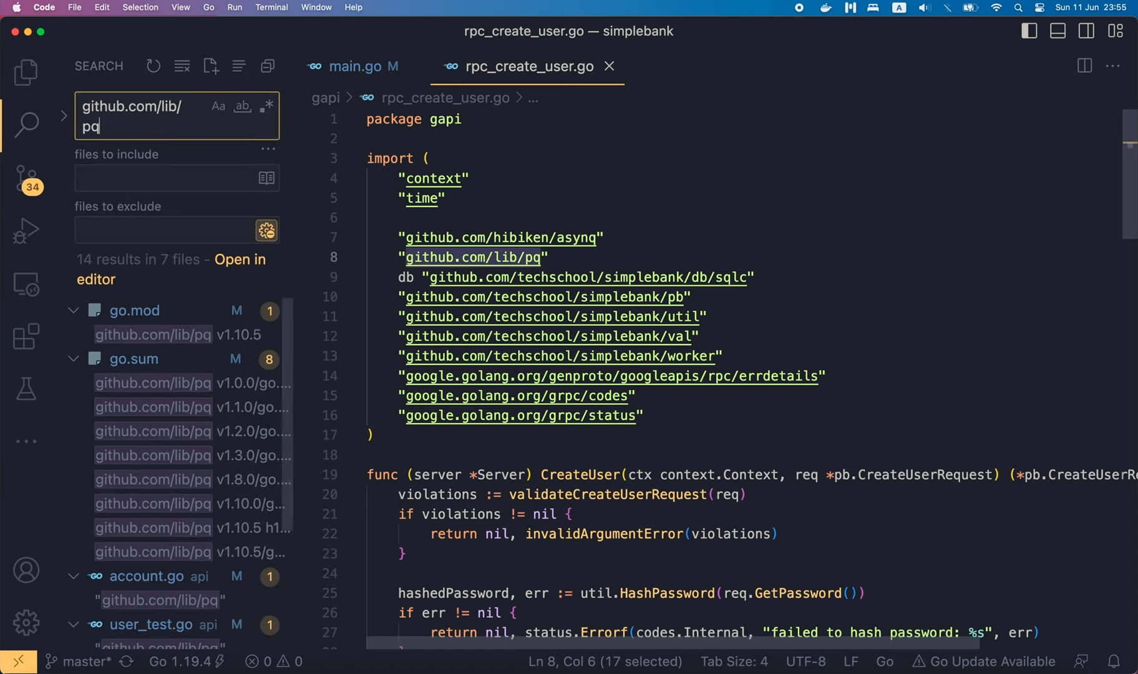
Task: Open notifications bell in status bar
Action: click(1114, 662)
